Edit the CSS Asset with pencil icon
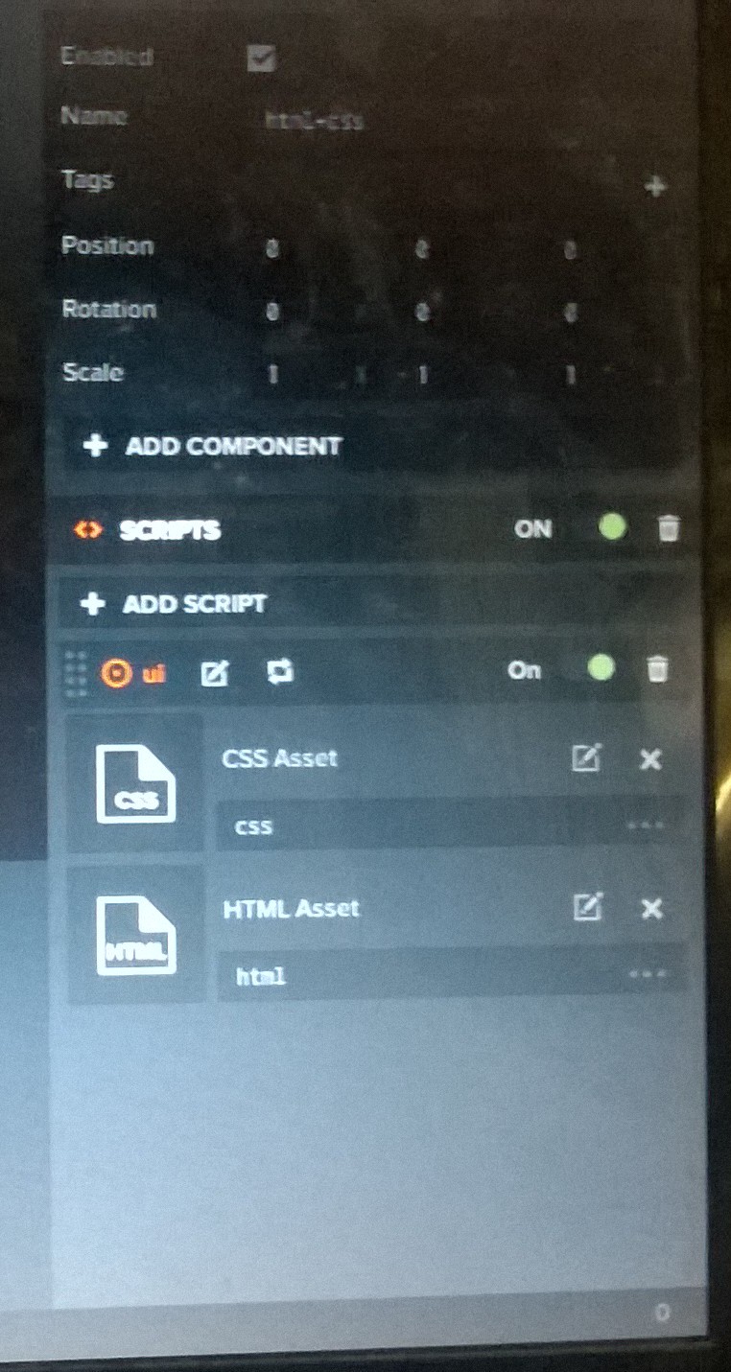This screenshot has height=1372, width=731. click(x=586, y=758)
